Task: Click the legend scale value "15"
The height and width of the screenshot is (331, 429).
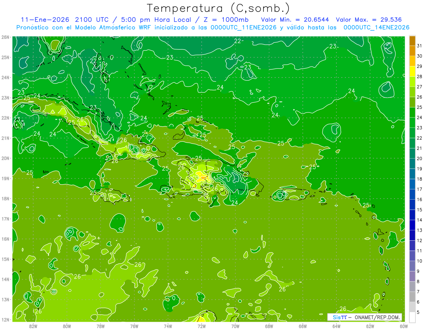Action: [420, 210]
